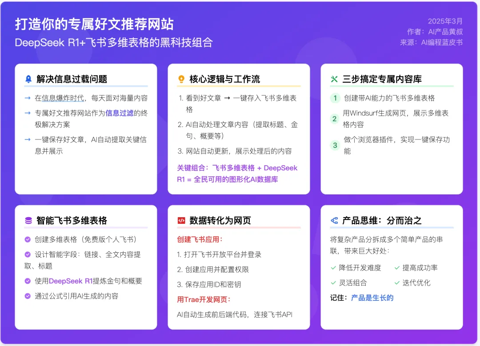Click the red code icon beside 数据转化为网页
480x346 pixels.
181,221
